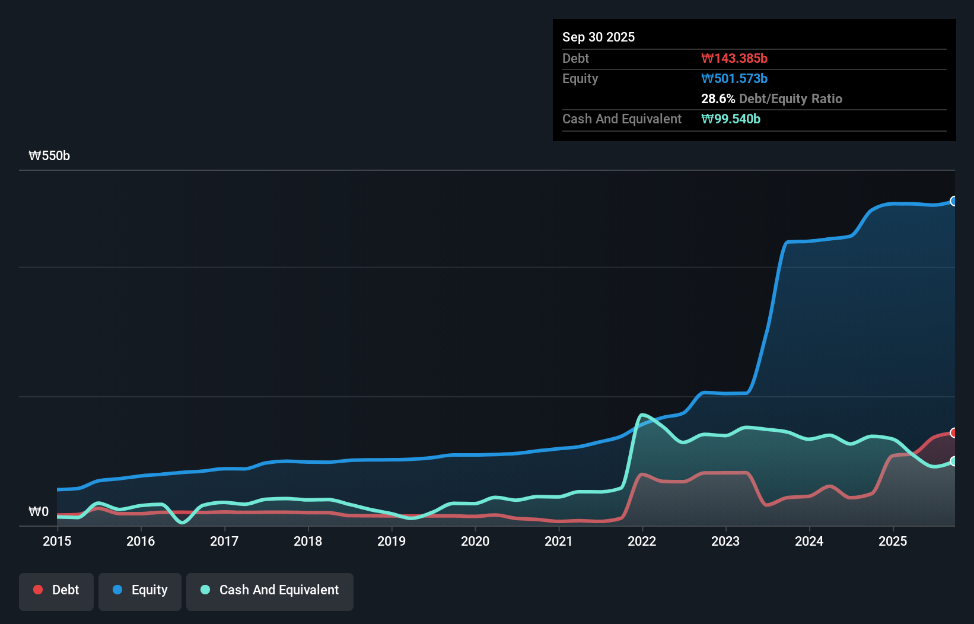Expand the Sep 30 2025 tooltip header

click(x=599, y=37)
